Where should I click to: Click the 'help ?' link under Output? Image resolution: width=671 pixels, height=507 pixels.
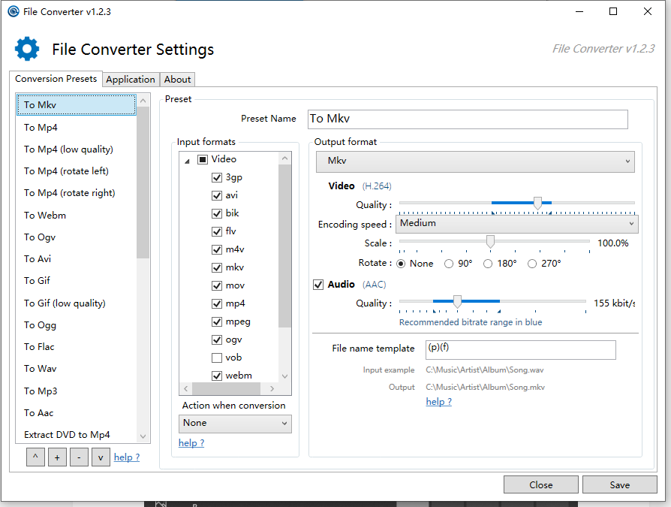(438, 401)
